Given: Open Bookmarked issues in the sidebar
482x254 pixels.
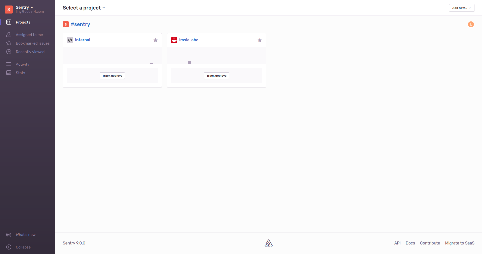Looking at the screenshot, I should tap(33, 43).
